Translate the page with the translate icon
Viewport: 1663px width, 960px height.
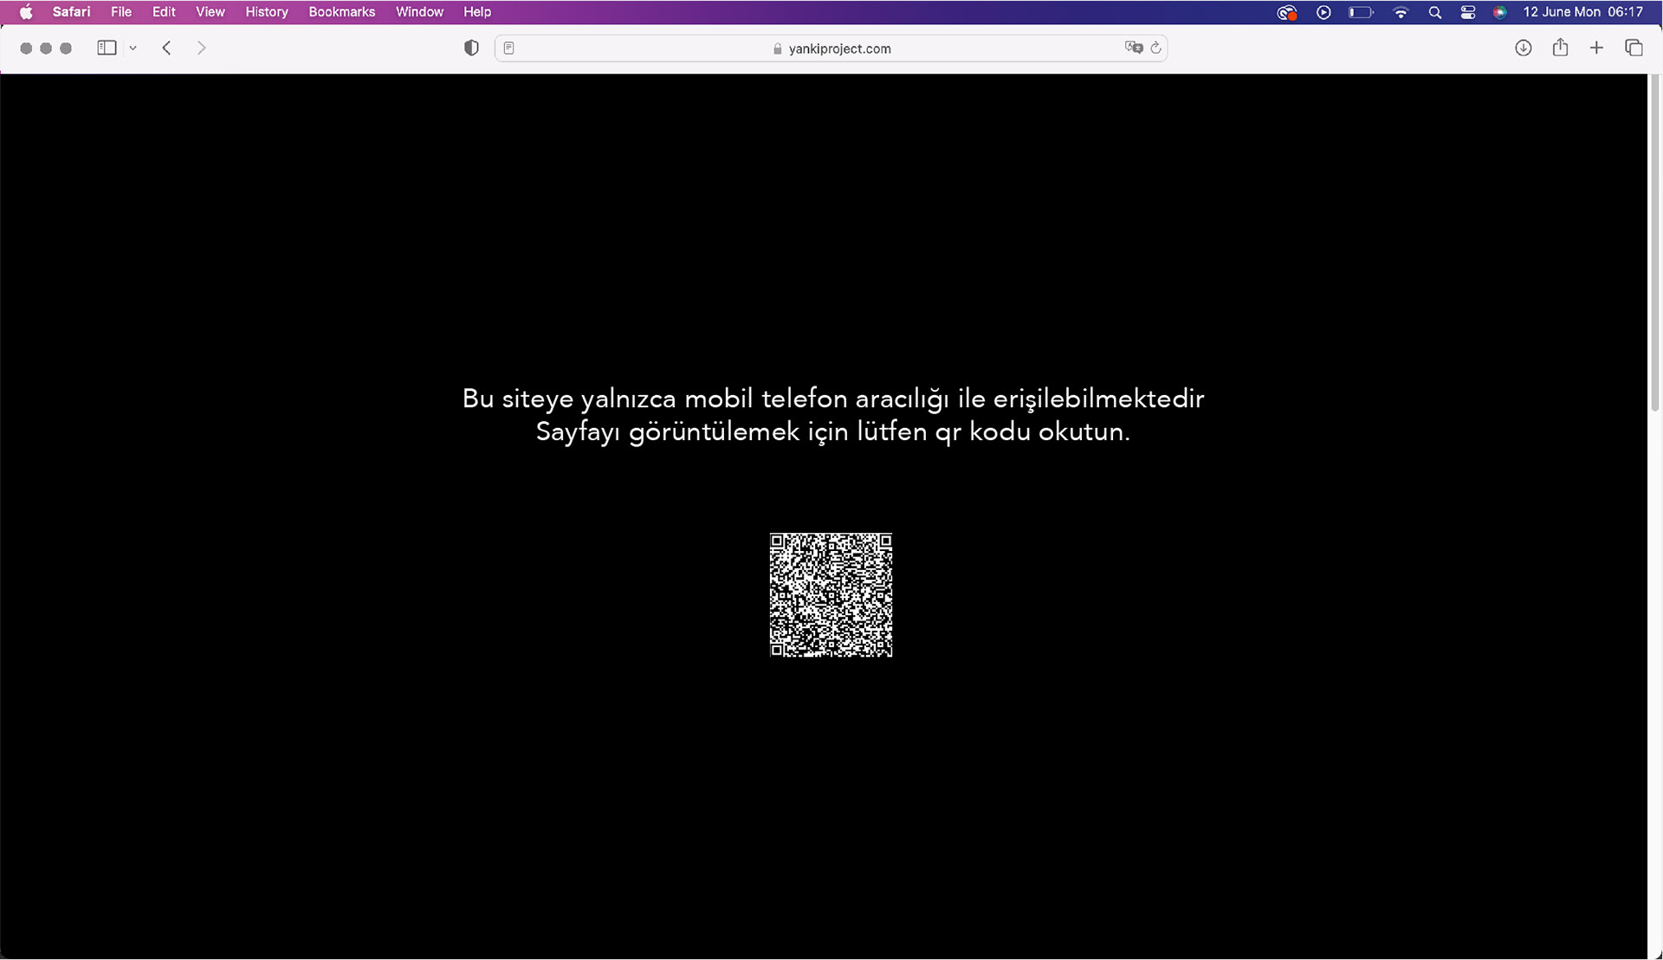1134,48
